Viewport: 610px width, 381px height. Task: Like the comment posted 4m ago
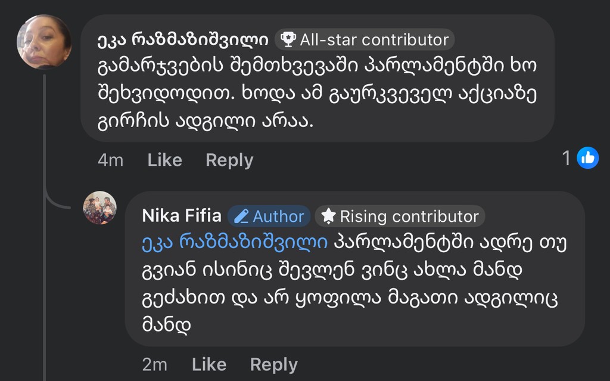164,160
